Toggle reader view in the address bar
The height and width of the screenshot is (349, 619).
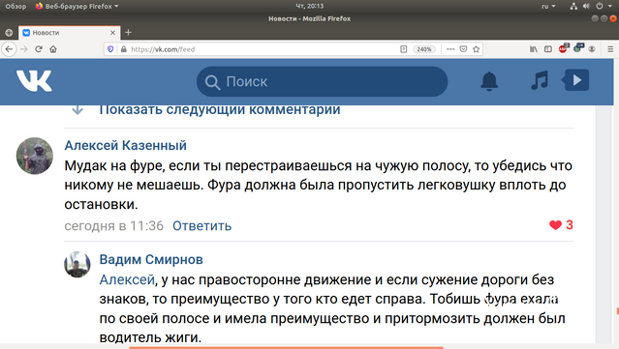403,49
